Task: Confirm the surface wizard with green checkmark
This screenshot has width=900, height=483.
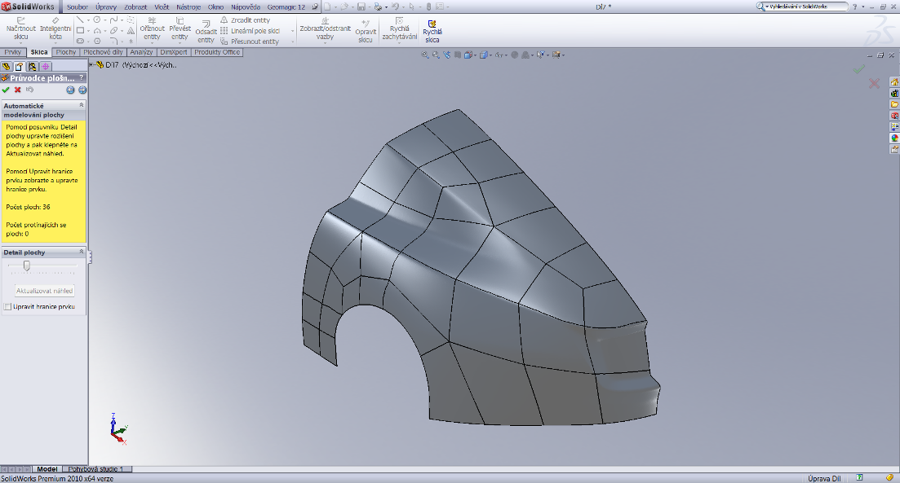Action: (6, 90)
